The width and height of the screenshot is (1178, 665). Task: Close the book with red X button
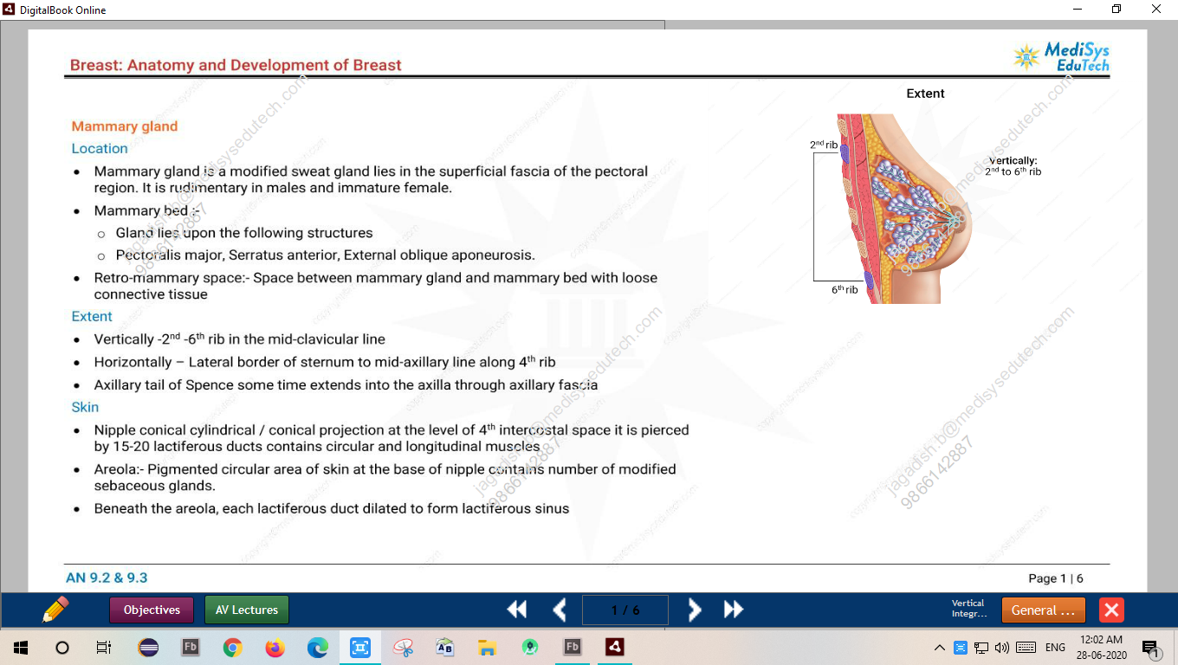tap(1111, 610)
